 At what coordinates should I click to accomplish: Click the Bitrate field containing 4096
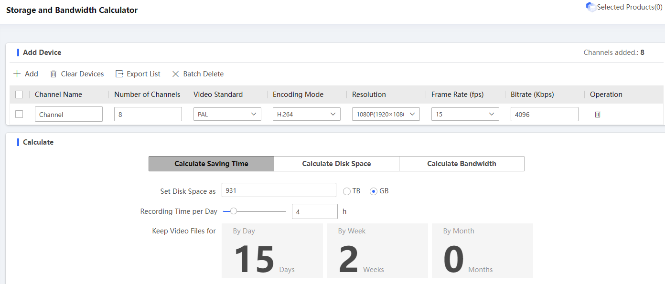coord(544,114)
